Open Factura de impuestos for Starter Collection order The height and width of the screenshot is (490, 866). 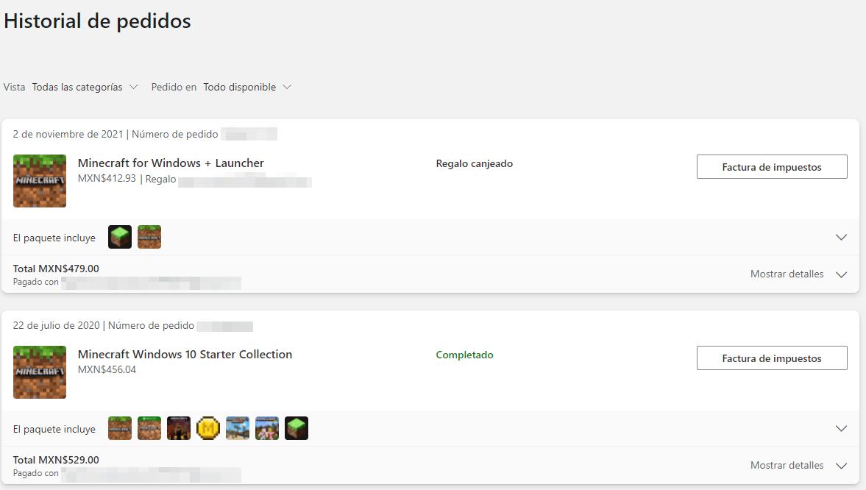tap(772, 358)
